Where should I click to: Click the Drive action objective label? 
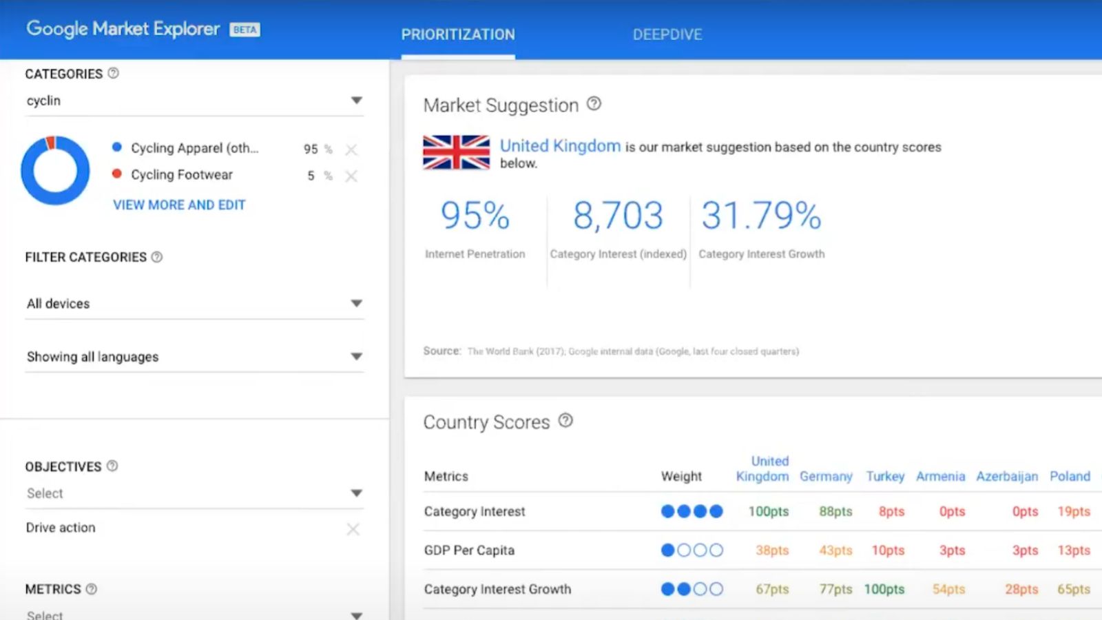point(61,528)
